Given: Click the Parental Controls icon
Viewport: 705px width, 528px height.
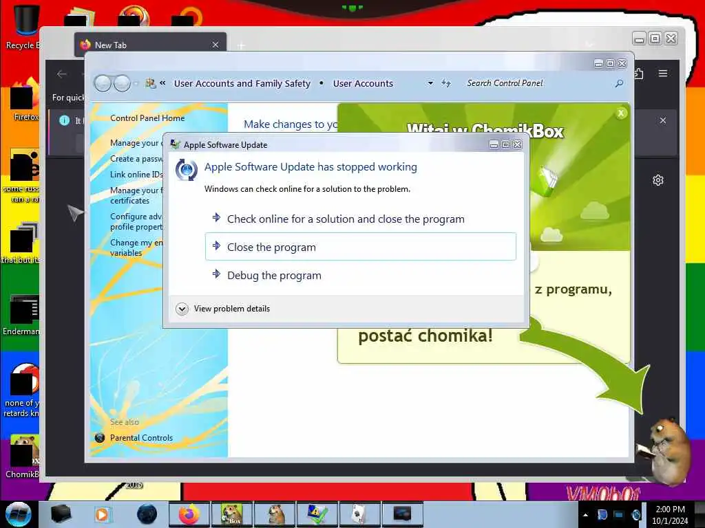Looking at the screenshot, I should (100, 438).
